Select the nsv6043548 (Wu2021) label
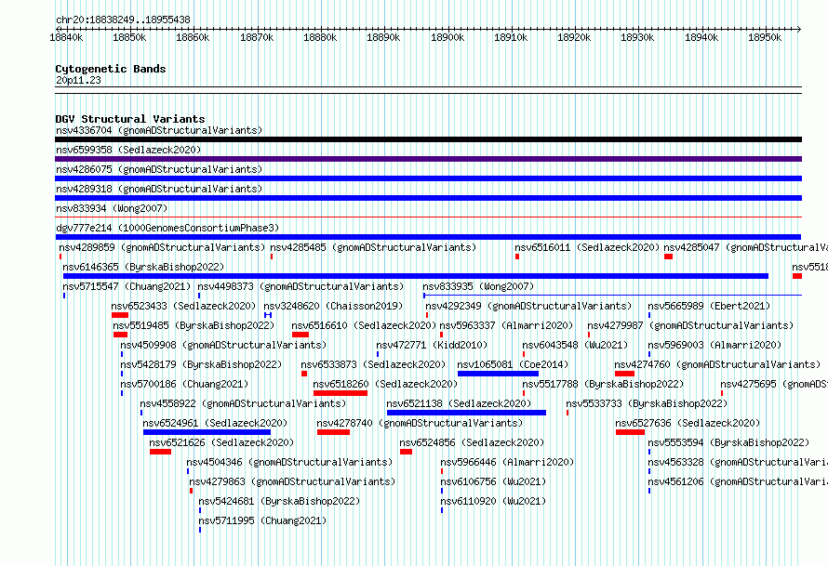Image resolution: width=828 pixels, height=566 pixels. [575, 345]
